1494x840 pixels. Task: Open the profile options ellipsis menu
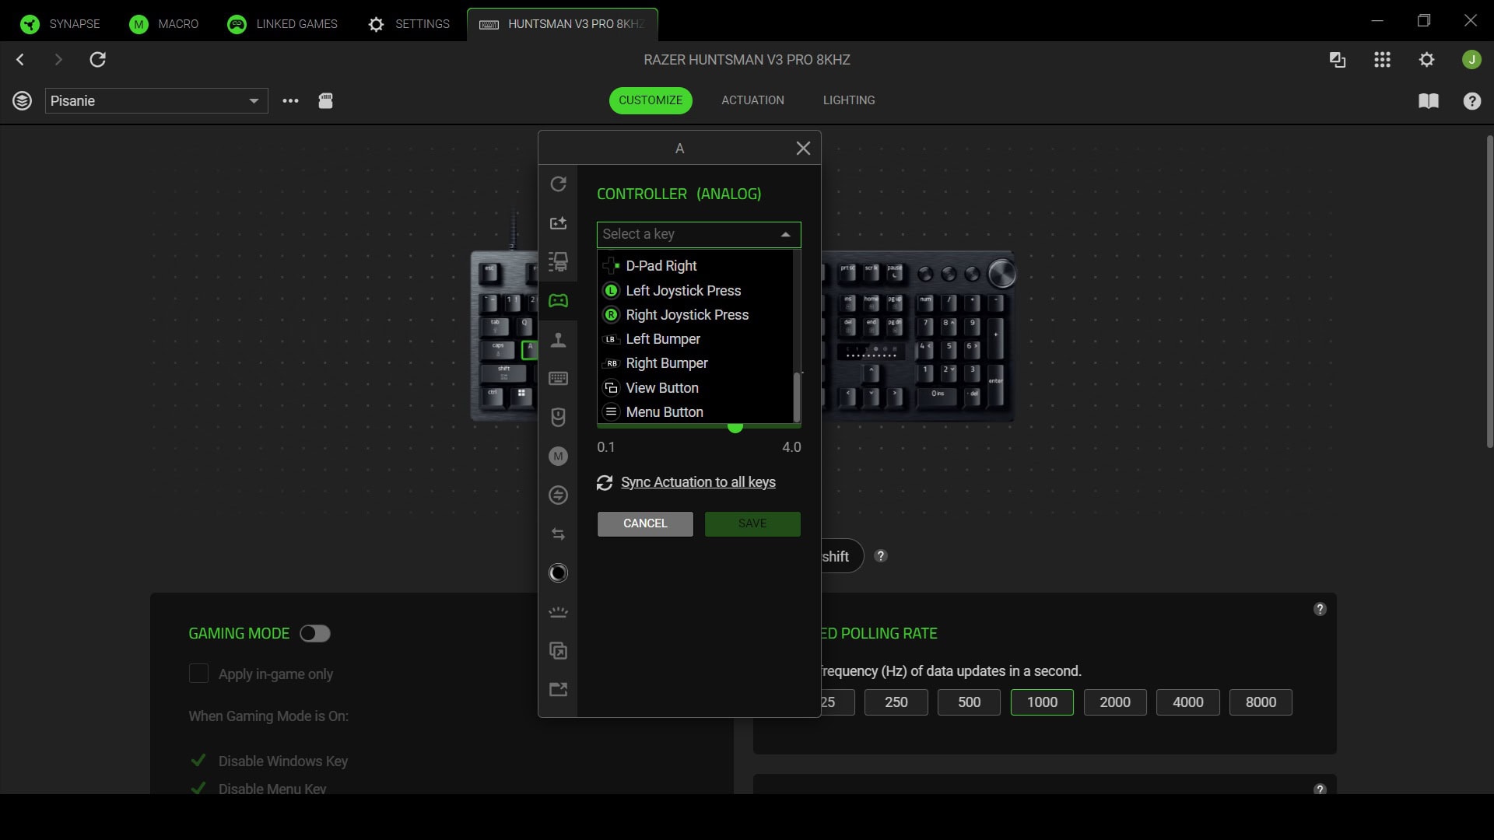click(x=289, y=101)
